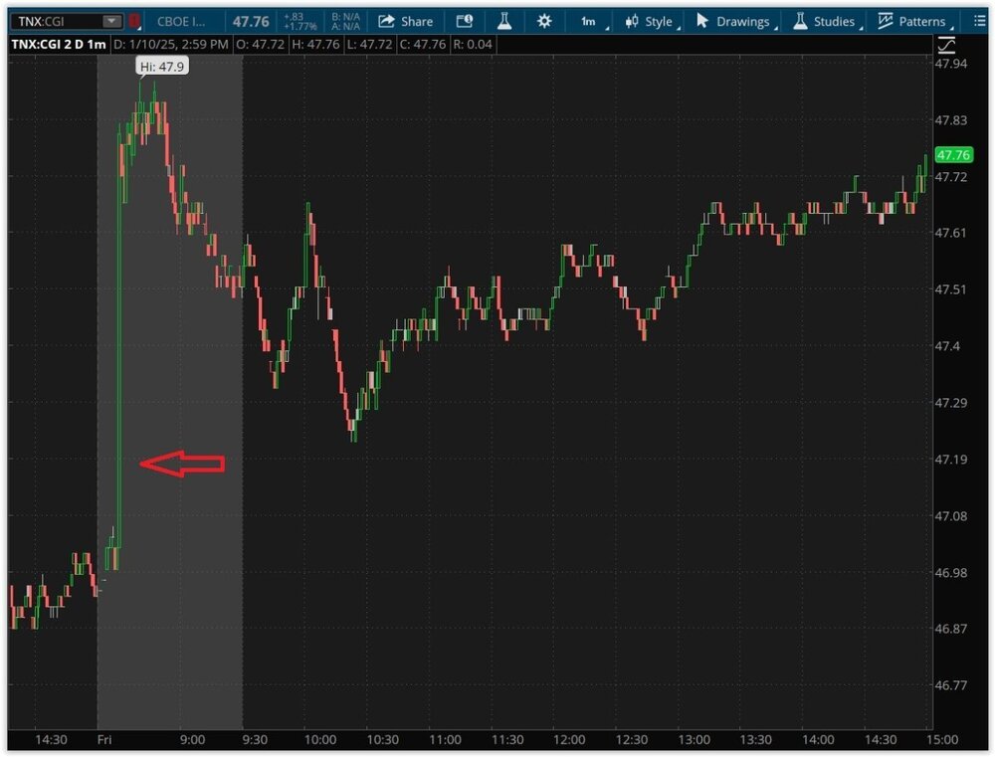The width and height of the screenshot is (995, 757).
Task: Open the Studies menu
Action: click(x=825, y=21)
